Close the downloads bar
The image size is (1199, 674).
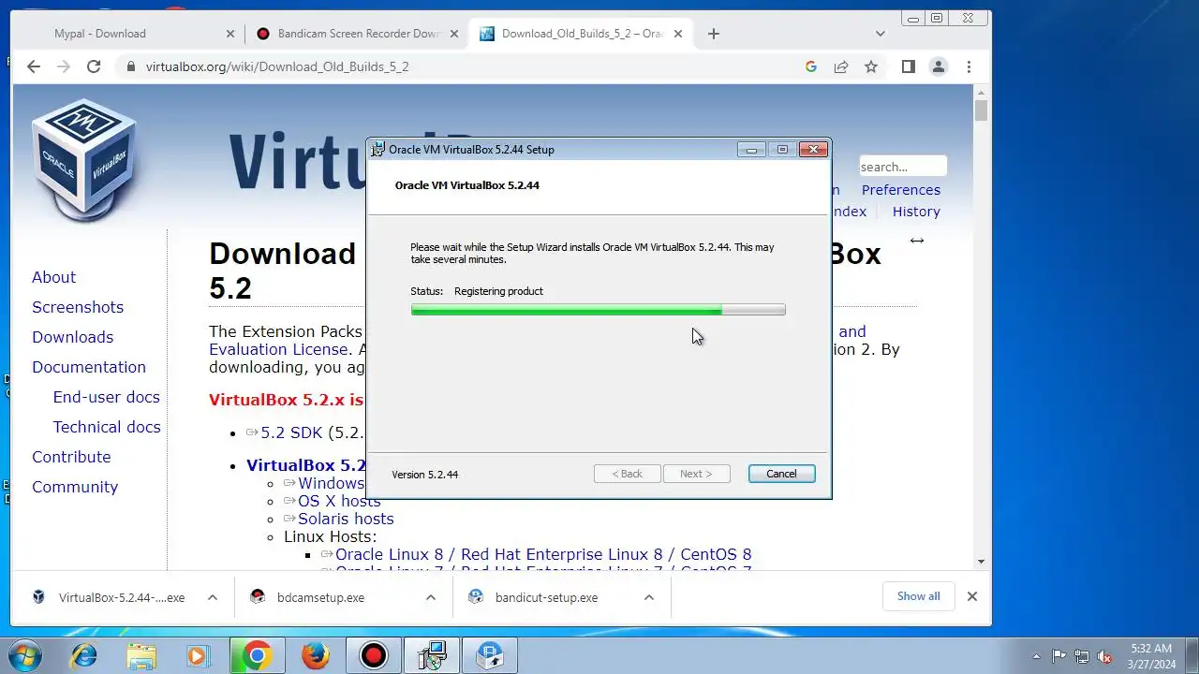pos(972,596)
